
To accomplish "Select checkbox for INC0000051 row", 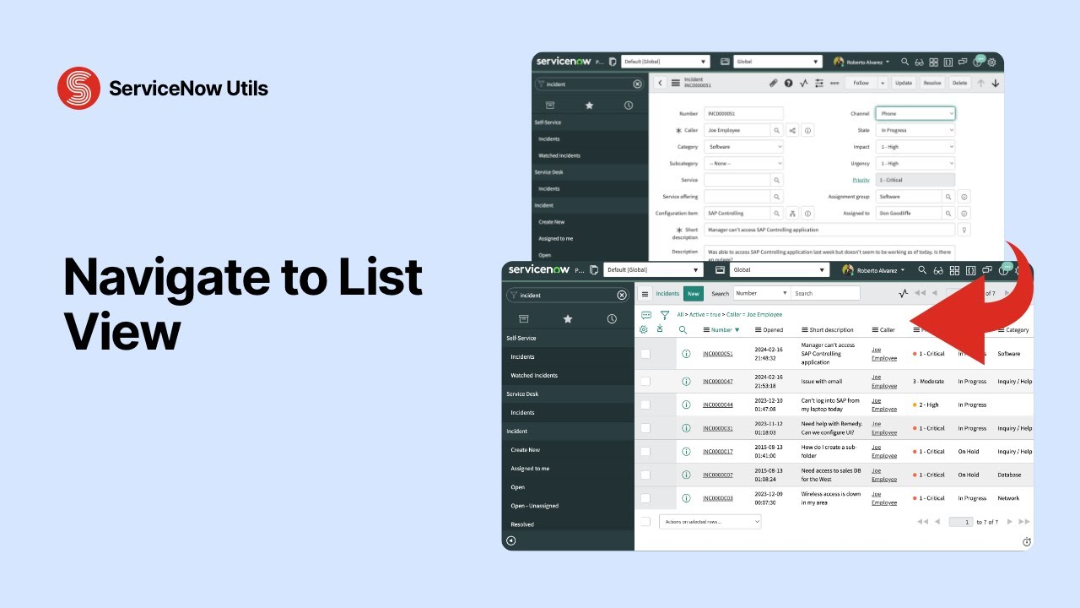I will pos(645,354).
